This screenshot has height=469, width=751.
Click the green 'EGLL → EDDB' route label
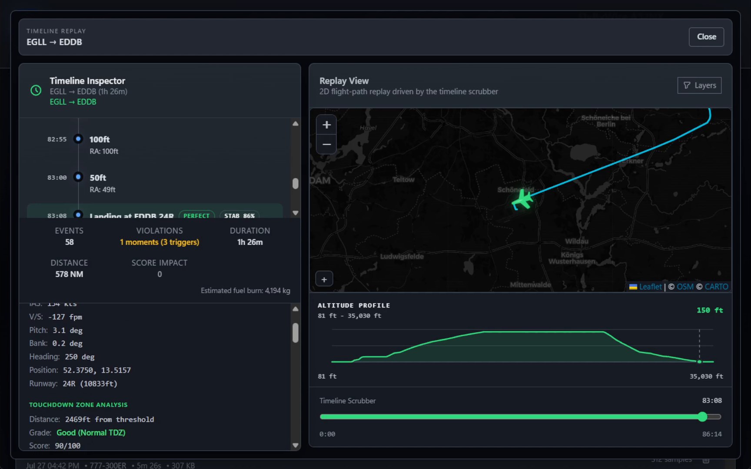click(x=73, y=102)
